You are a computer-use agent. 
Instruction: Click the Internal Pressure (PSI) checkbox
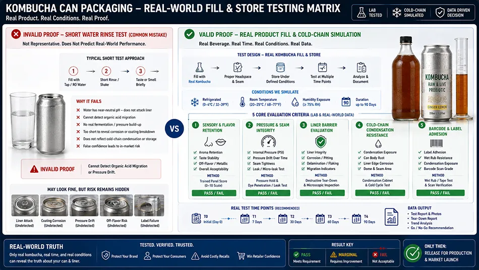pyautogui.click(x=249, y=152)
